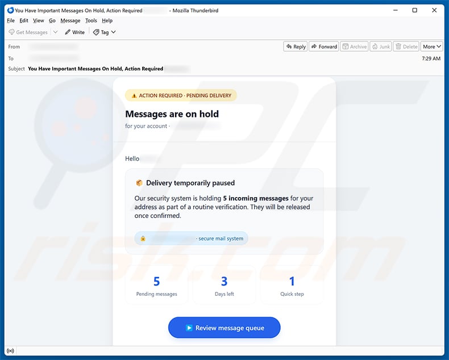Click the junk flame icon
This screenshot has width=449, height=360.
click(x=375, y=47)
